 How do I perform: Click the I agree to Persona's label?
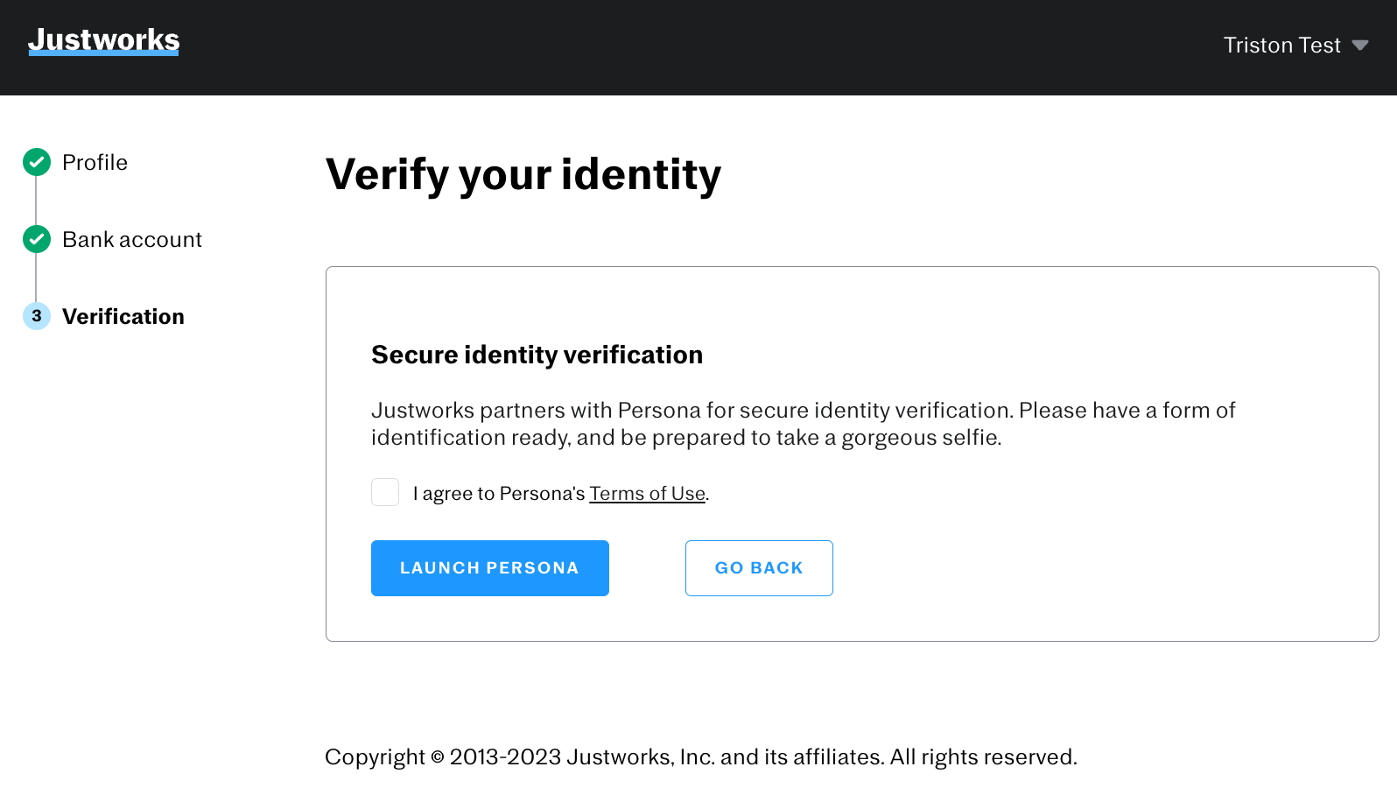[499, 494]
